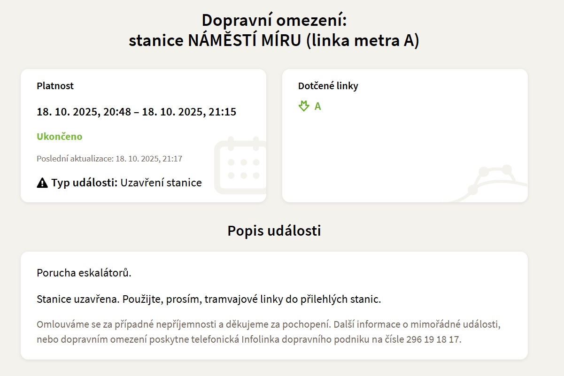This screenshot has width=564, height=376.
Task: Select the validity date range text
Action: tap(136, 112)
